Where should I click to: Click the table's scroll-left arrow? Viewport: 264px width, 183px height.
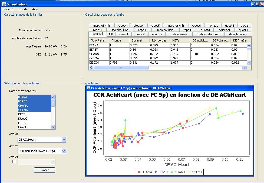click(x=91, y=67)
